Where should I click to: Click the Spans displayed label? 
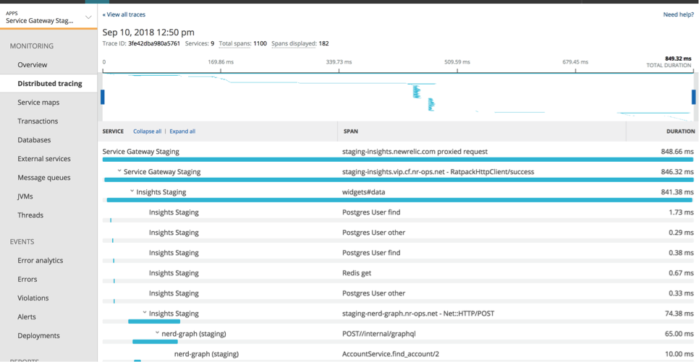pos(294,43)
